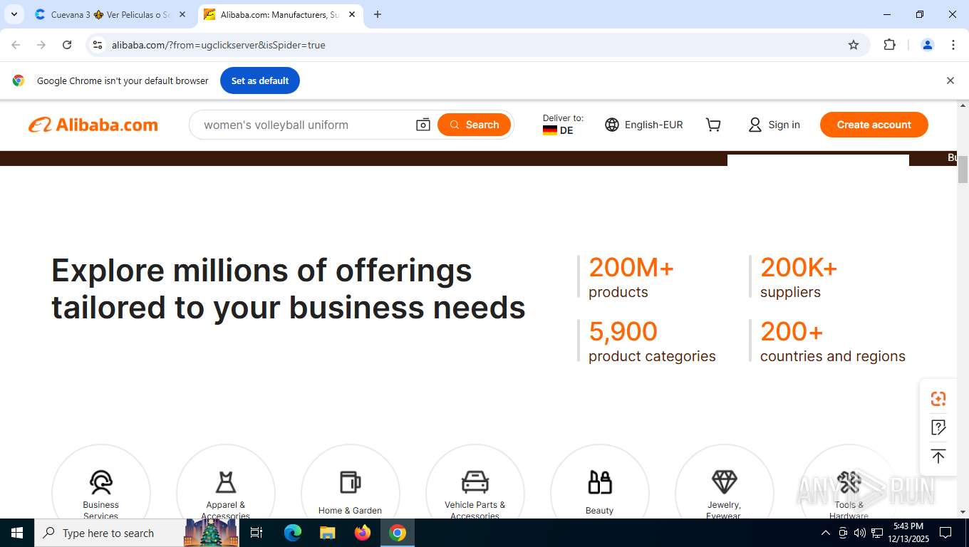Select the Alibaba.com browser tab
The width and height of the screenshot is (969, 547).
279,14
